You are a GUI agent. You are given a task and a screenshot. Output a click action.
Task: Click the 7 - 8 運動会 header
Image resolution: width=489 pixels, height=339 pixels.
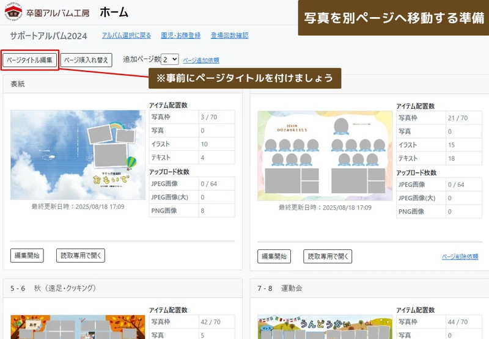point(370,288)
